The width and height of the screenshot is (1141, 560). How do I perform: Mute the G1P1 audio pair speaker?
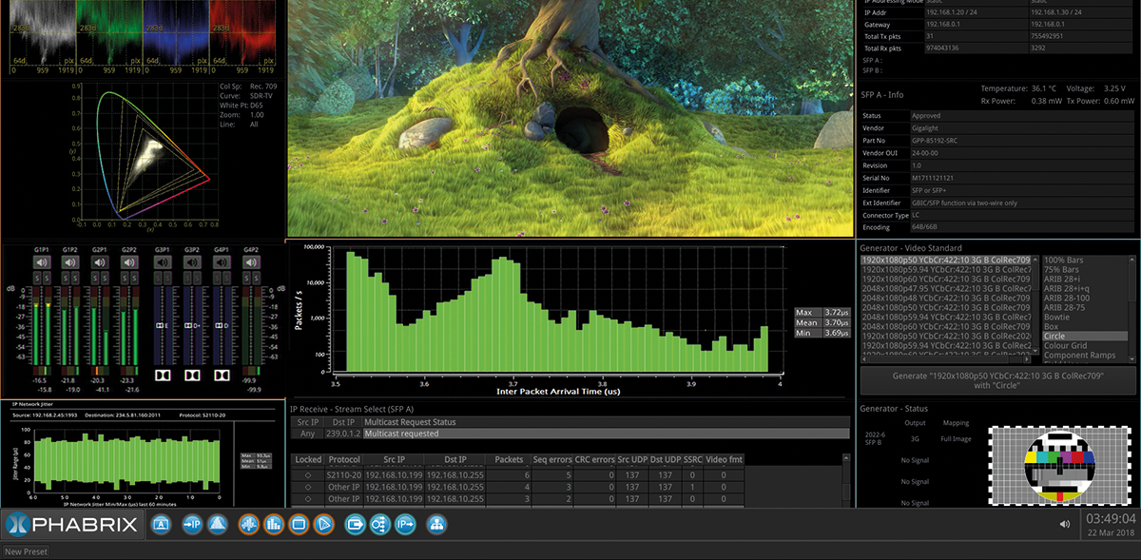pos(42,261)
